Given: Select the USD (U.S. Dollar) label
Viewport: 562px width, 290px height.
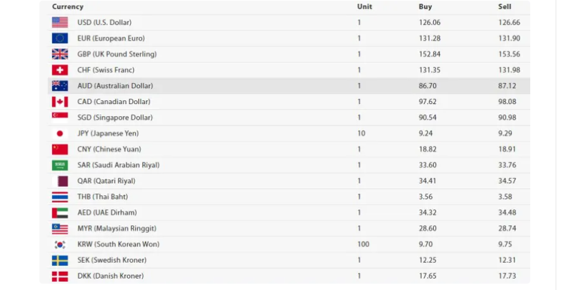Looking at the screenshot, I should pos(104,23).
